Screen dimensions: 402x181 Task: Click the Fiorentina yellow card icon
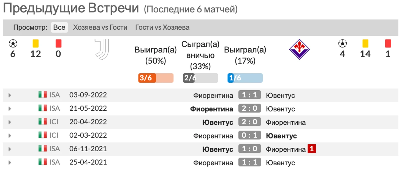[365, 43]
